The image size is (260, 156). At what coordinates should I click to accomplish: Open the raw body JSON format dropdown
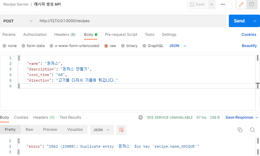(x=178, y=46)
